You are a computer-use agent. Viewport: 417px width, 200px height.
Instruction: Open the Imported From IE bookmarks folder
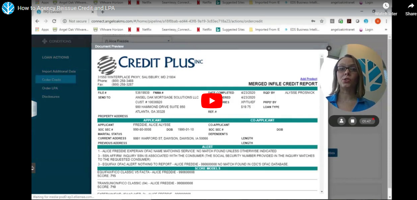(264, 29)
